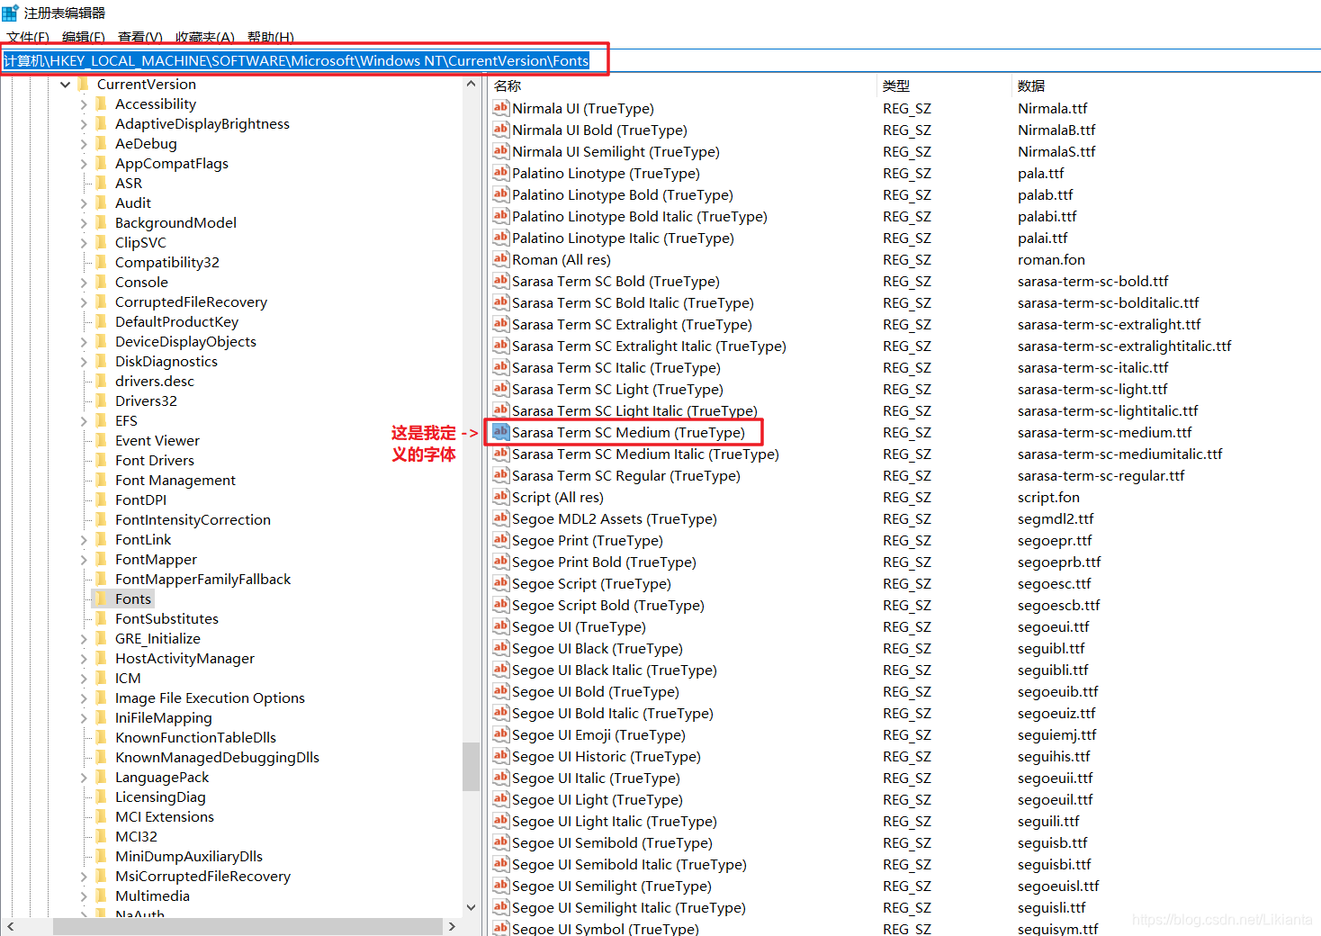Viewport: 1321px width, 936px height.
Task: Open the View (查看) menu
Action: [x=140, y=37]
